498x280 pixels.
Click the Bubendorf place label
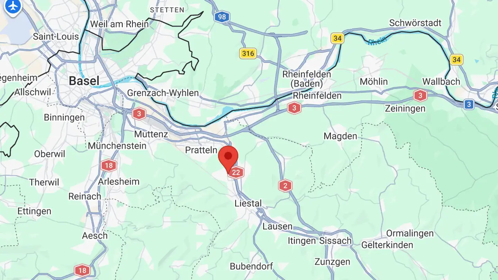click(251, 267)
